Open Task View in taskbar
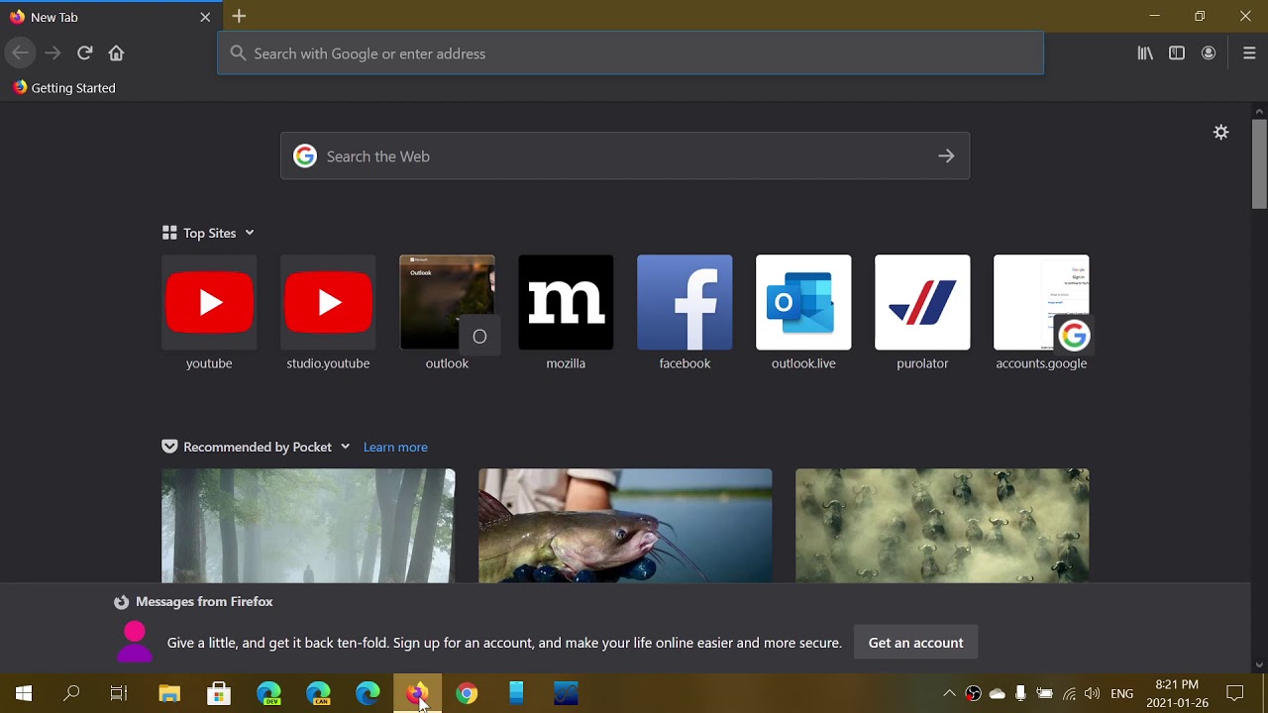1268x713 pixels. click(x=119, y=693)
